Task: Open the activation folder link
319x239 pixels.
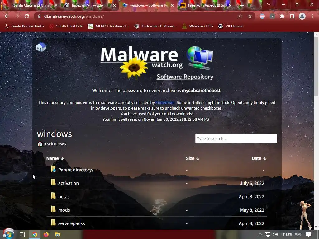Action: (x=68, y=183)
